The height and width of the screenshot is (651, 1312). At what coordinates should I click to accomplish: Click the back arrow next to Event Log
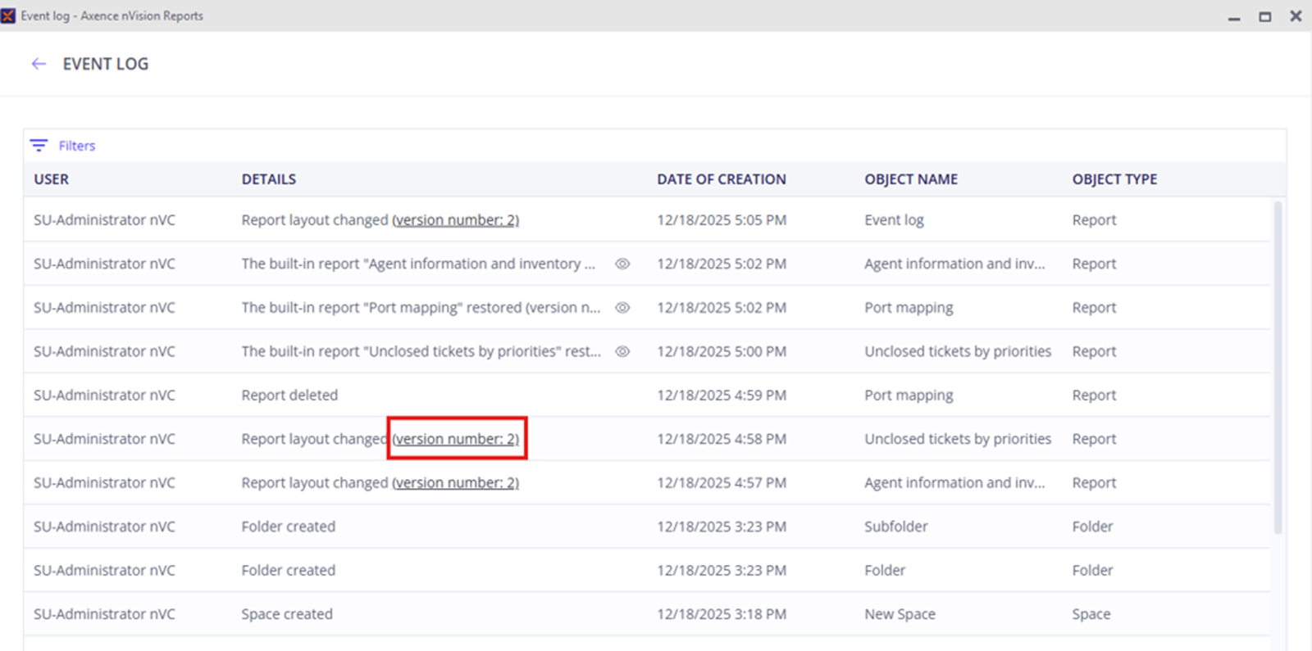[39, 64]
